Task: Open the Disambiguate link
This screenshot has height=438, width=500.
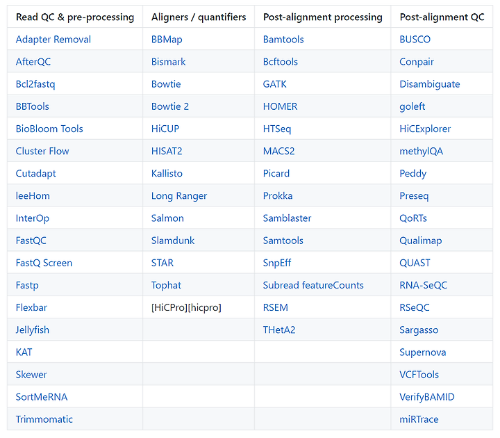Action: [430, 84]
